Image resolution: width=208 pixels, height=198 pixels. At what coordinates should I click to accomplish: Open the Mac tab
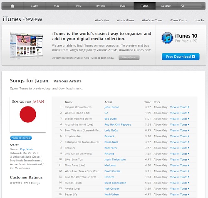coord(57,6)
